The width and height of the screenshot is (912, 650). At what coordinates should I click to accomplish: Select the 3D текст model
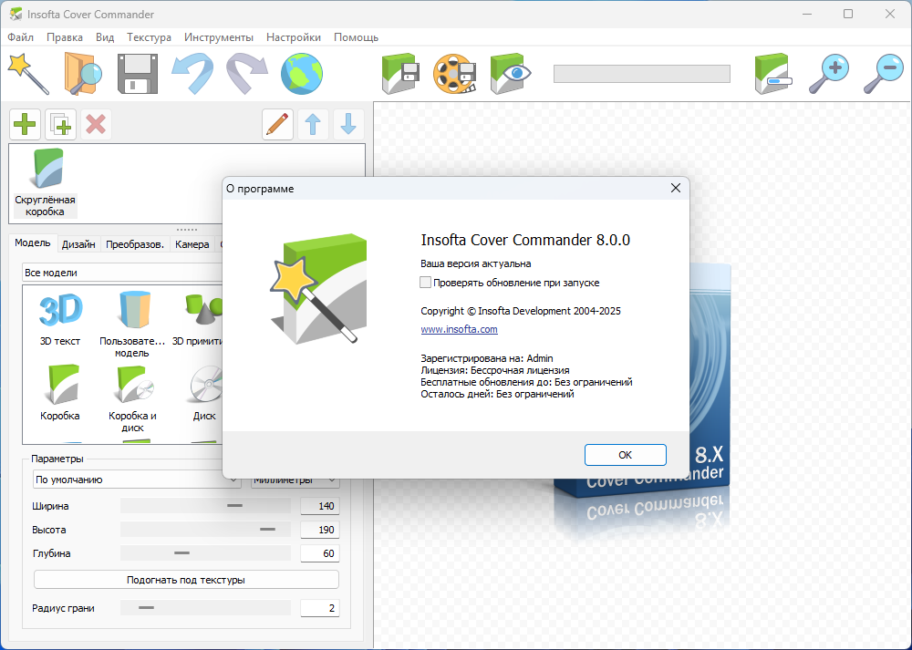pos(60,319)
